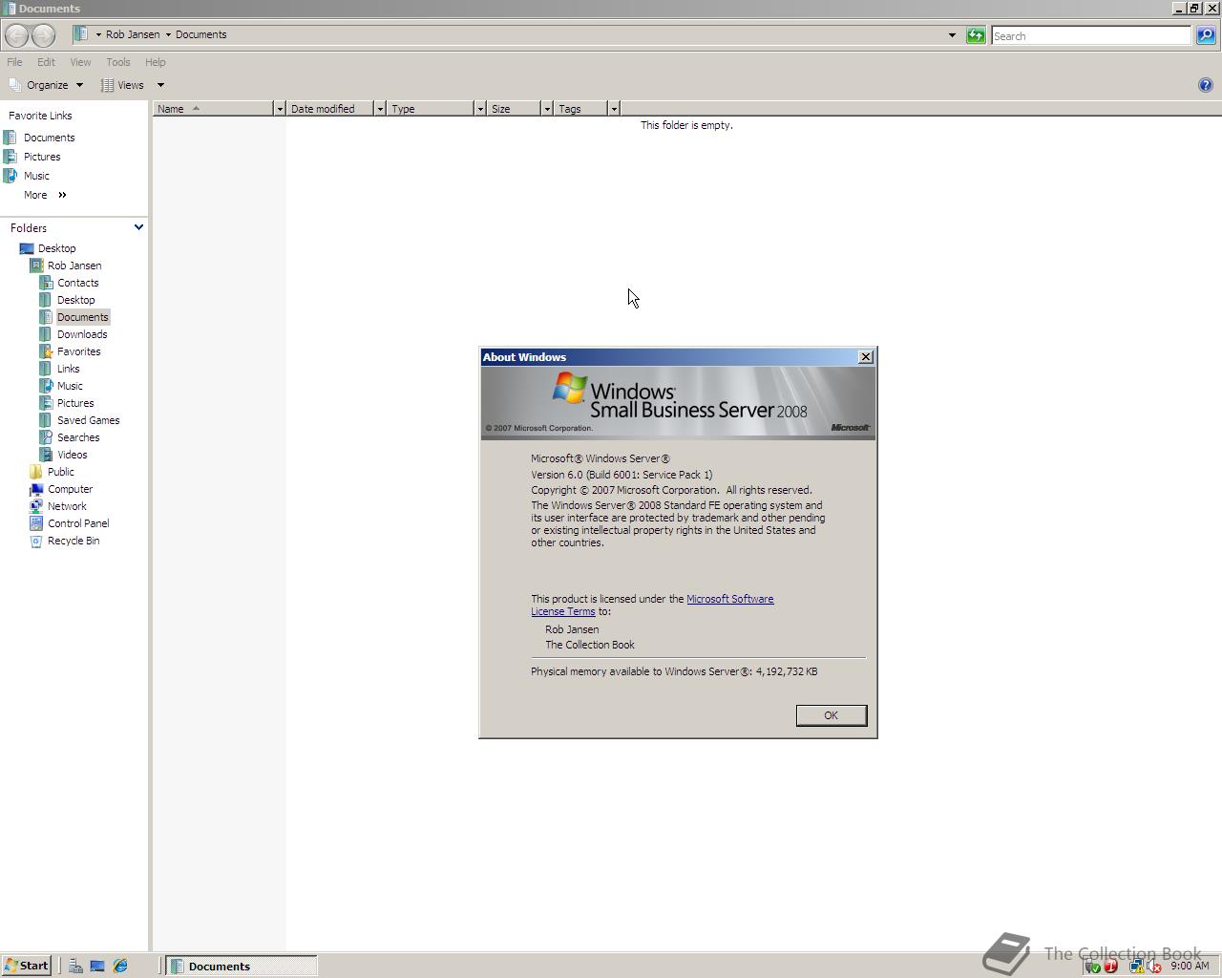Select Saved Games folder in tree
Image resolution: width=1222 pixels, height=978 pixels.
88,420
